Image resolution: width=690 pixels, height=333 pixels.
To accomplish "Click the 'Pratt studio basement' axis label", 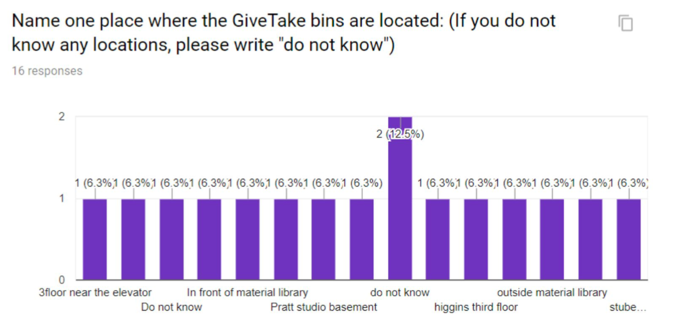I will click(x=324, y=307).
